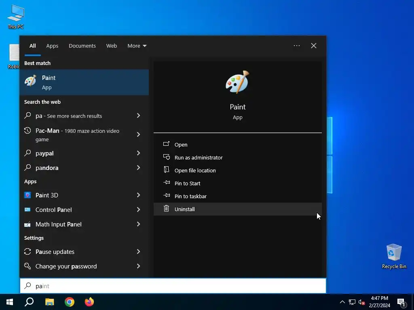
Task: Select the Paint best match result
Action: point(84,82)
